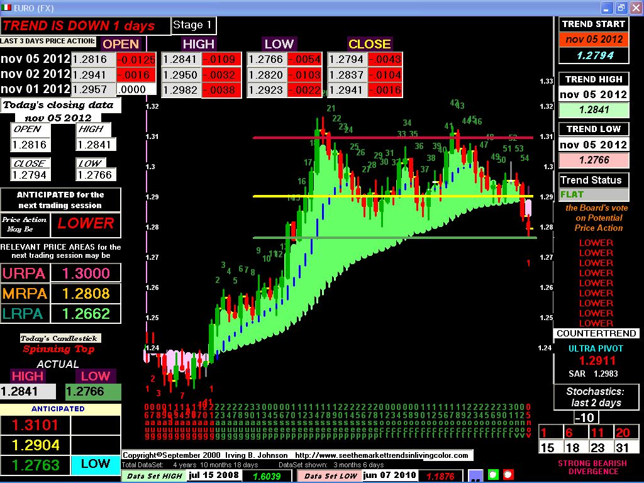Minimize the EURO (FX) window
644x483 pixels.
pos(607,8)
